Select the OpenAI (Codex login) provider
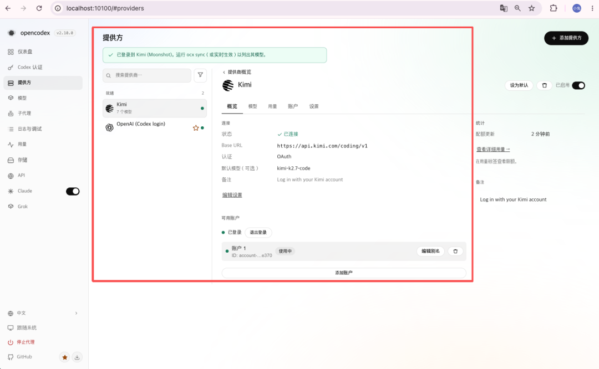Screen dimensions: 599x369 click(154, 127)
